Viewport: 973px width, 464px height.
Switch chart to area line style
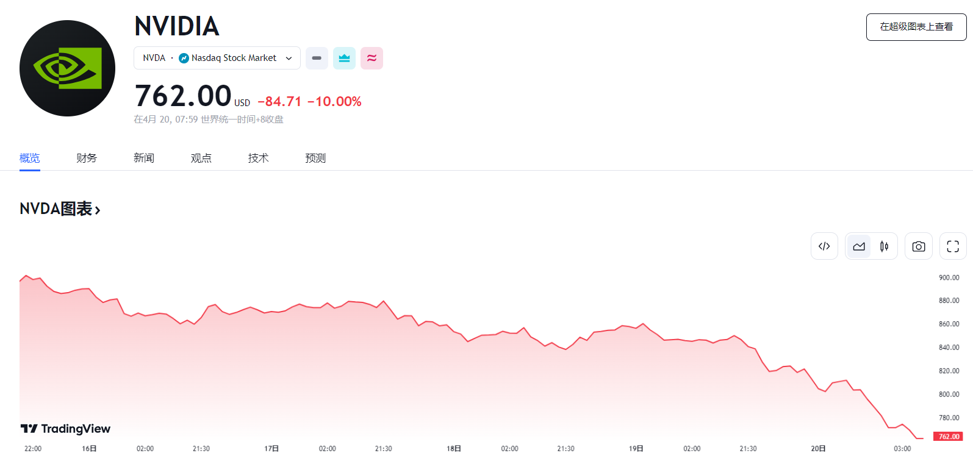click(x=859, y=246)
